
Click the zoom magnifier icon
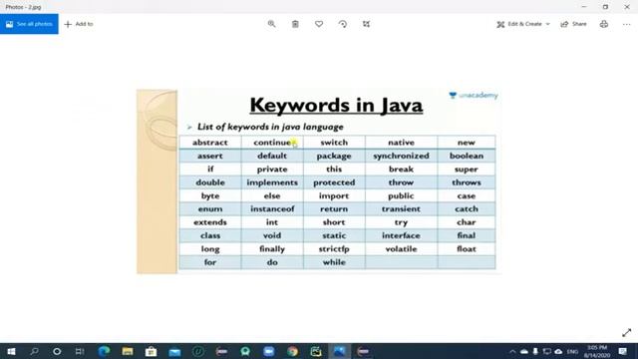[271, 24]
